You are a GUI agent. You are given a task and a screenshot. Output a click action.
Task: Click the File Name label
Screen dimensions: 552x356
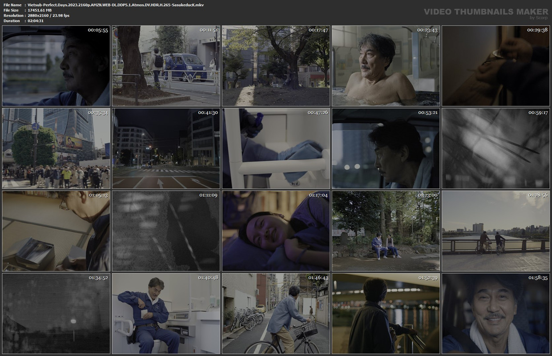coord(12,4)
